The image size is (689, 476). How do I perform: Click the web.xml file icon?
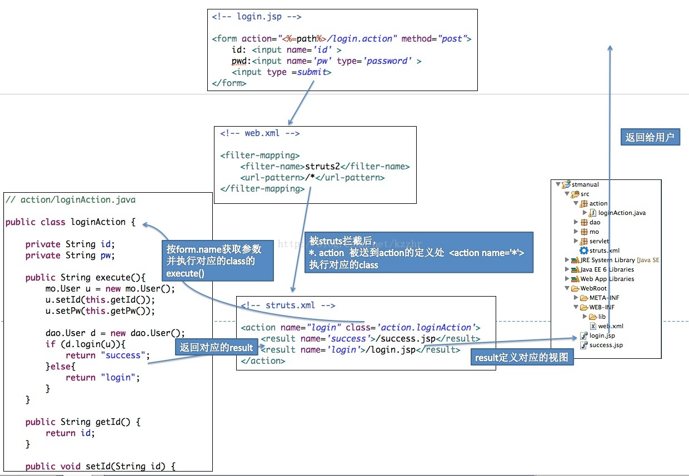pyautogui.click(x=593, y=326)
